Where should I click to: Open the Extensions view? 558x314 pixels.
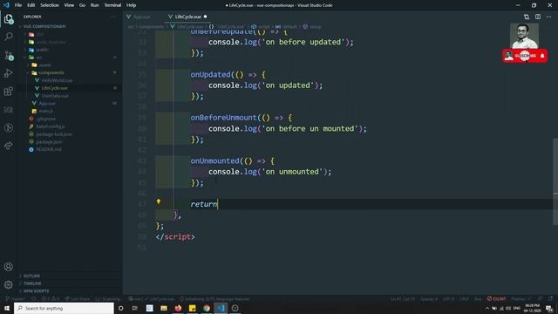9,91
